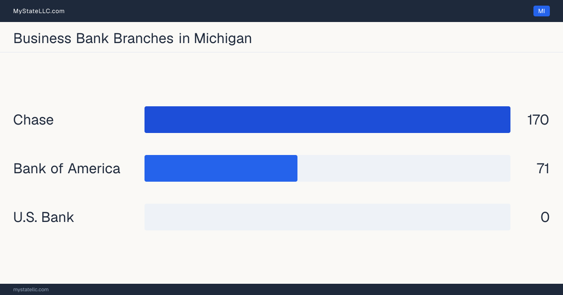This screenshot has width=563, height=295.
Task: Click the Business Bank Branches in Michigan title
Action: click(132, 38)
